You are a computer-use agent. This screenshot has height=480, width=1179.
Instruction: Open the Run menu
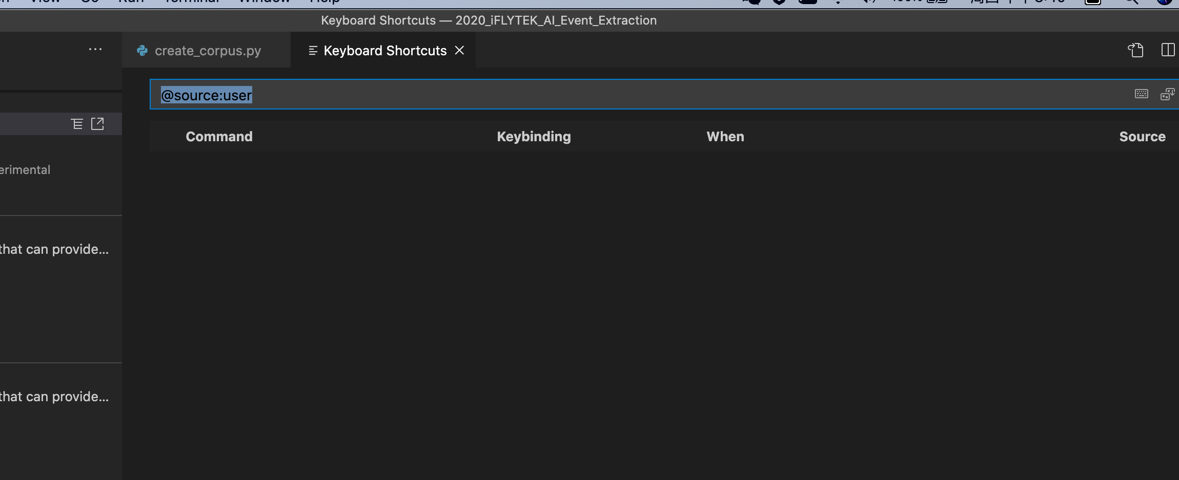click(132, 1)
